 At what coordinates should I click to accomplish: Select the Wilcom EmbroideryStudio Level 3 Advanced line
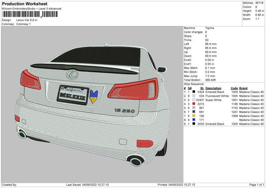[31, 9]
